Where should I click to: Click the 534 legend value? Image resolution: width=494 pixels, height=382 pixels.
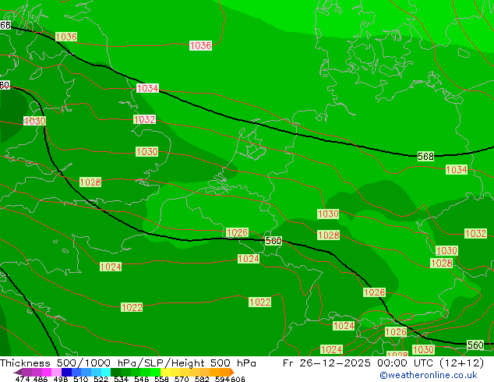[121, 379]
